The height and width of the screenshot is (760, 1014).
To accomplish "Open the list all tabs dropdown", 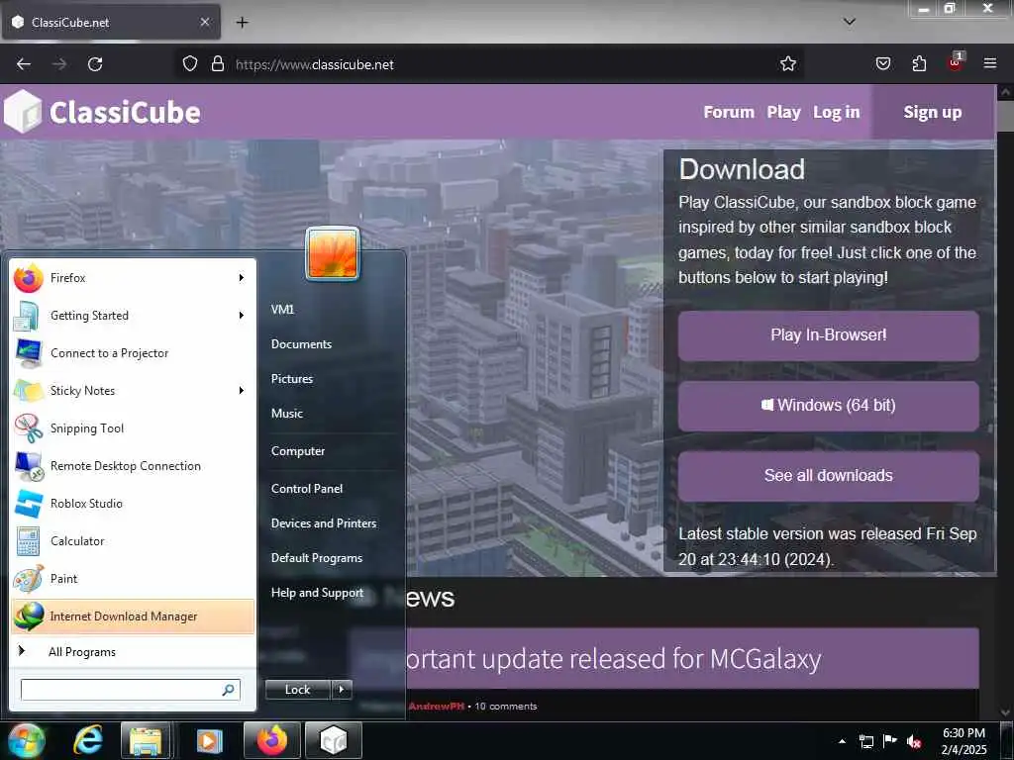I will tap(850, 22).
